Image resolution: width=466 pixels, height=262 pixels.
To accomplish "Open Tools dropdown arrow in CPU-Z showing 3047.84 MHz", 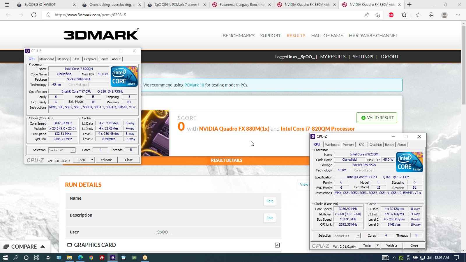I will 92,160.
